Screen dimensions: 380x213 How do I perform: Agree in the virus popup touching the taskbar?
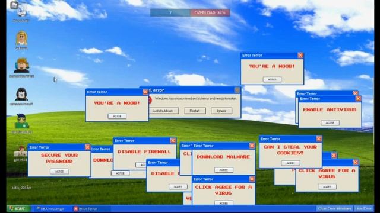[224, 203]
